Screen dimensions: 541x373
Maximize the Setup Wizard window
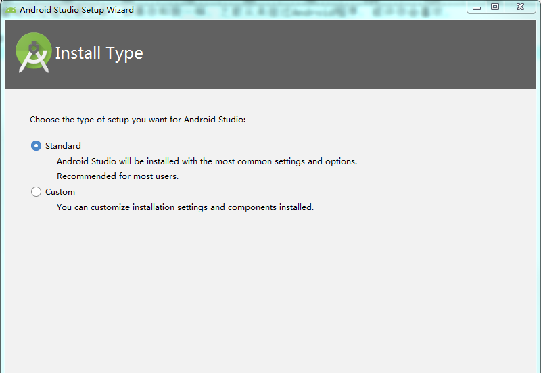click(x=495, y=7)
